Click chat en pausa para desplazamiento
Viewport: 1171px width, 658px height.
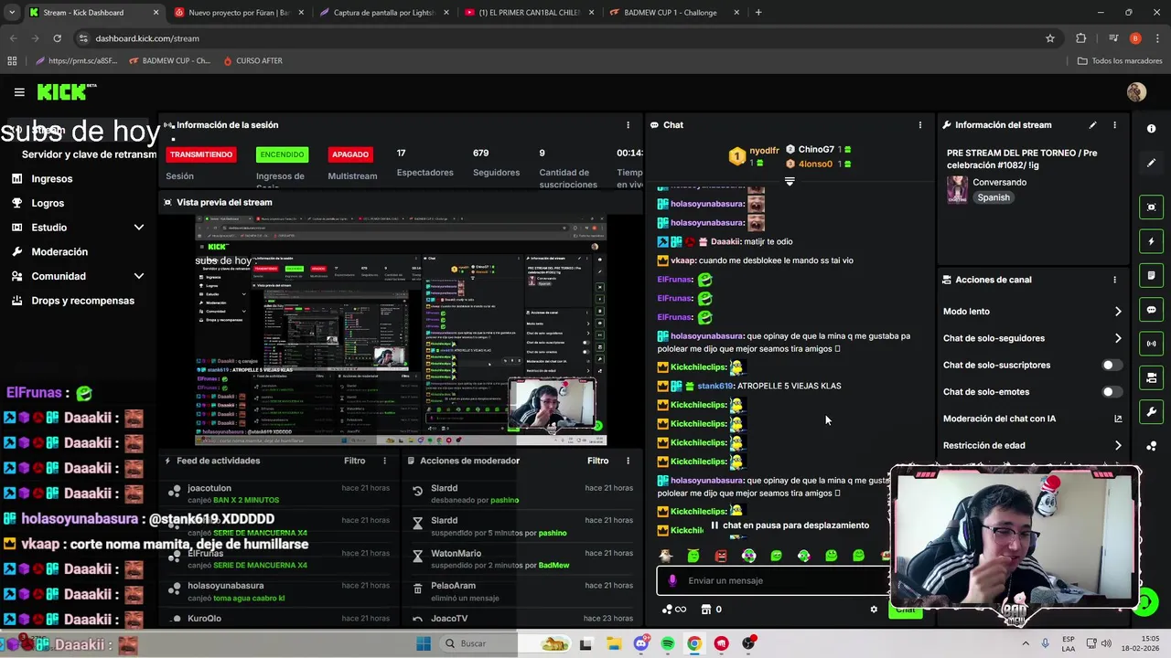790,525
